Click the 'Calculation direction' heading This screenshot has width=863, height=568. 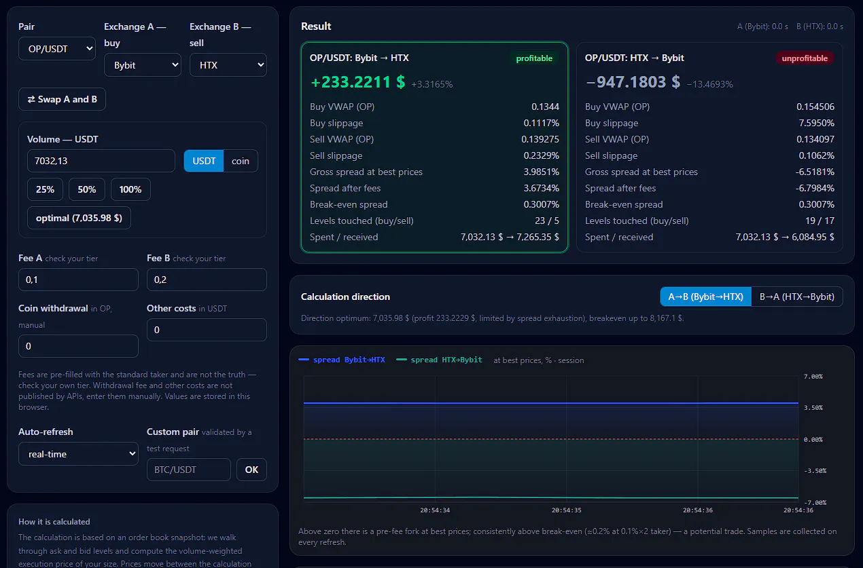tap(345, 297)
